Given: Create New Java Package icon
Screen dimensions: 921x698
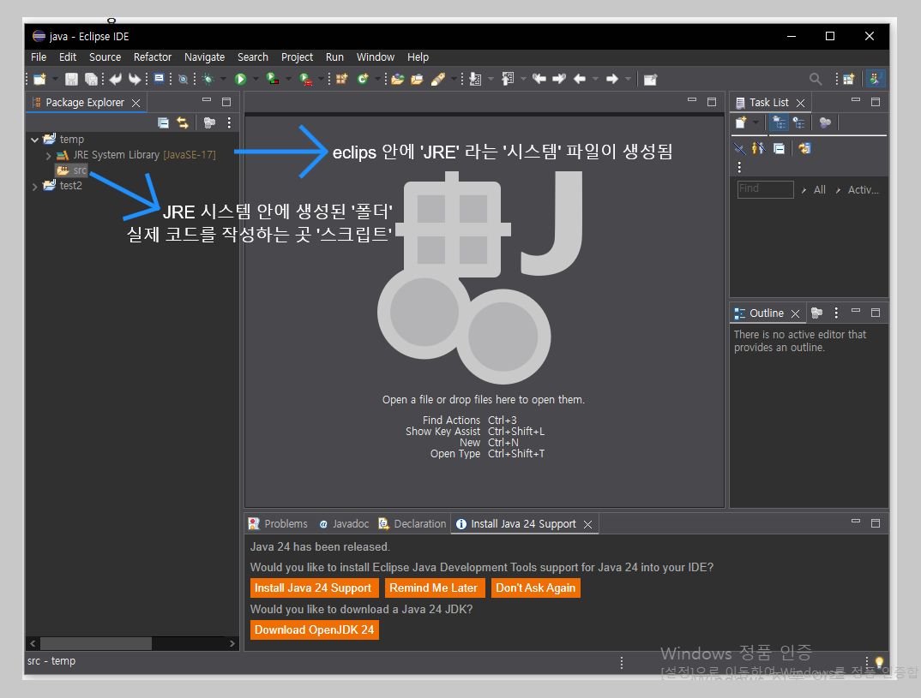Looking at the screenshot, I should point(342,79).
